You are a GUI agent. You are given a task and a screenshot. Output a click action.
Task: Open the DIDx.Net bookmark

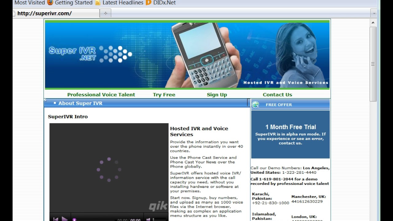165,3
